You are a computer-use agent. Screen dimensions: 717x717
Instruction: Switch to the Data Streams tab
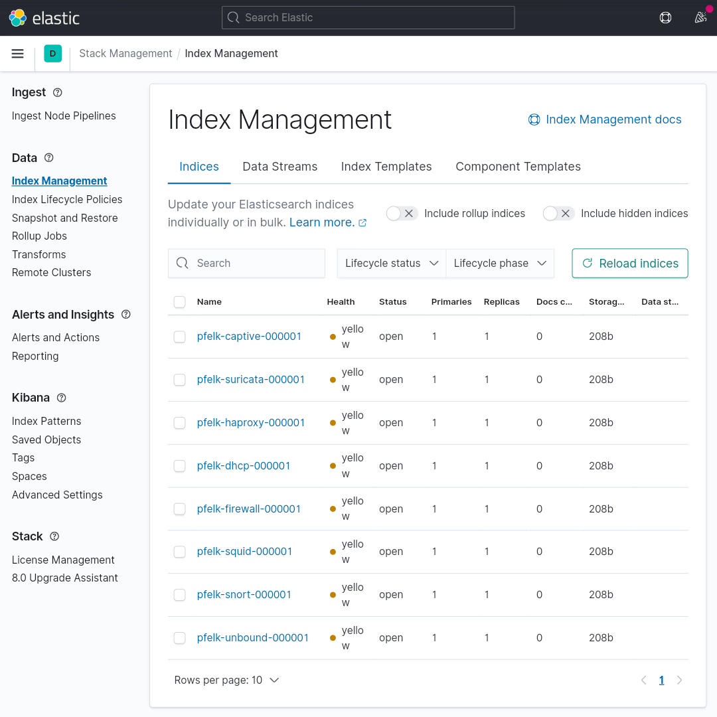tap(280, 167)
